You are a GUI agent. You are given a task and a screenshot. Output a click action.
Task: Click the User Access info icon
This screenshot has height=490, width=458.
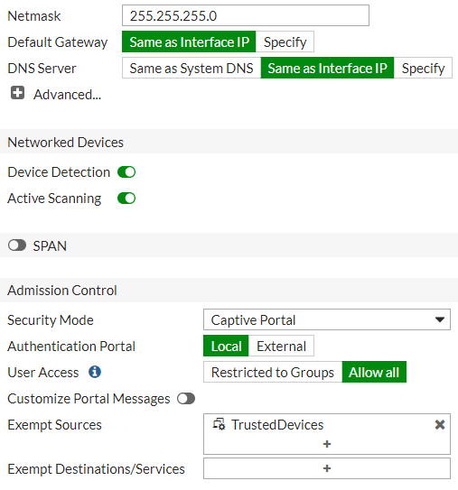coord(95,372)
